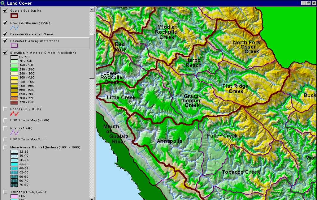317x200 pixels.
Task: Click the legend scrollbar down arrow
Action: [92, 199]
